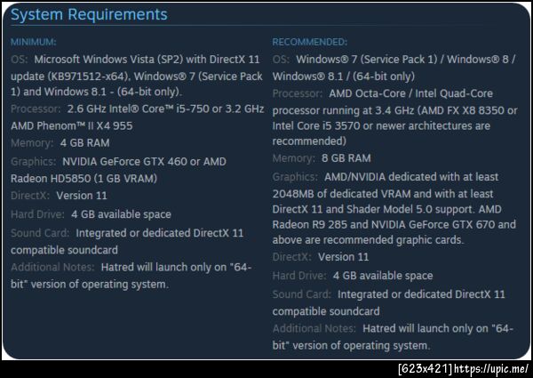Click the recommended Sound Card: label

pos(301,294)
